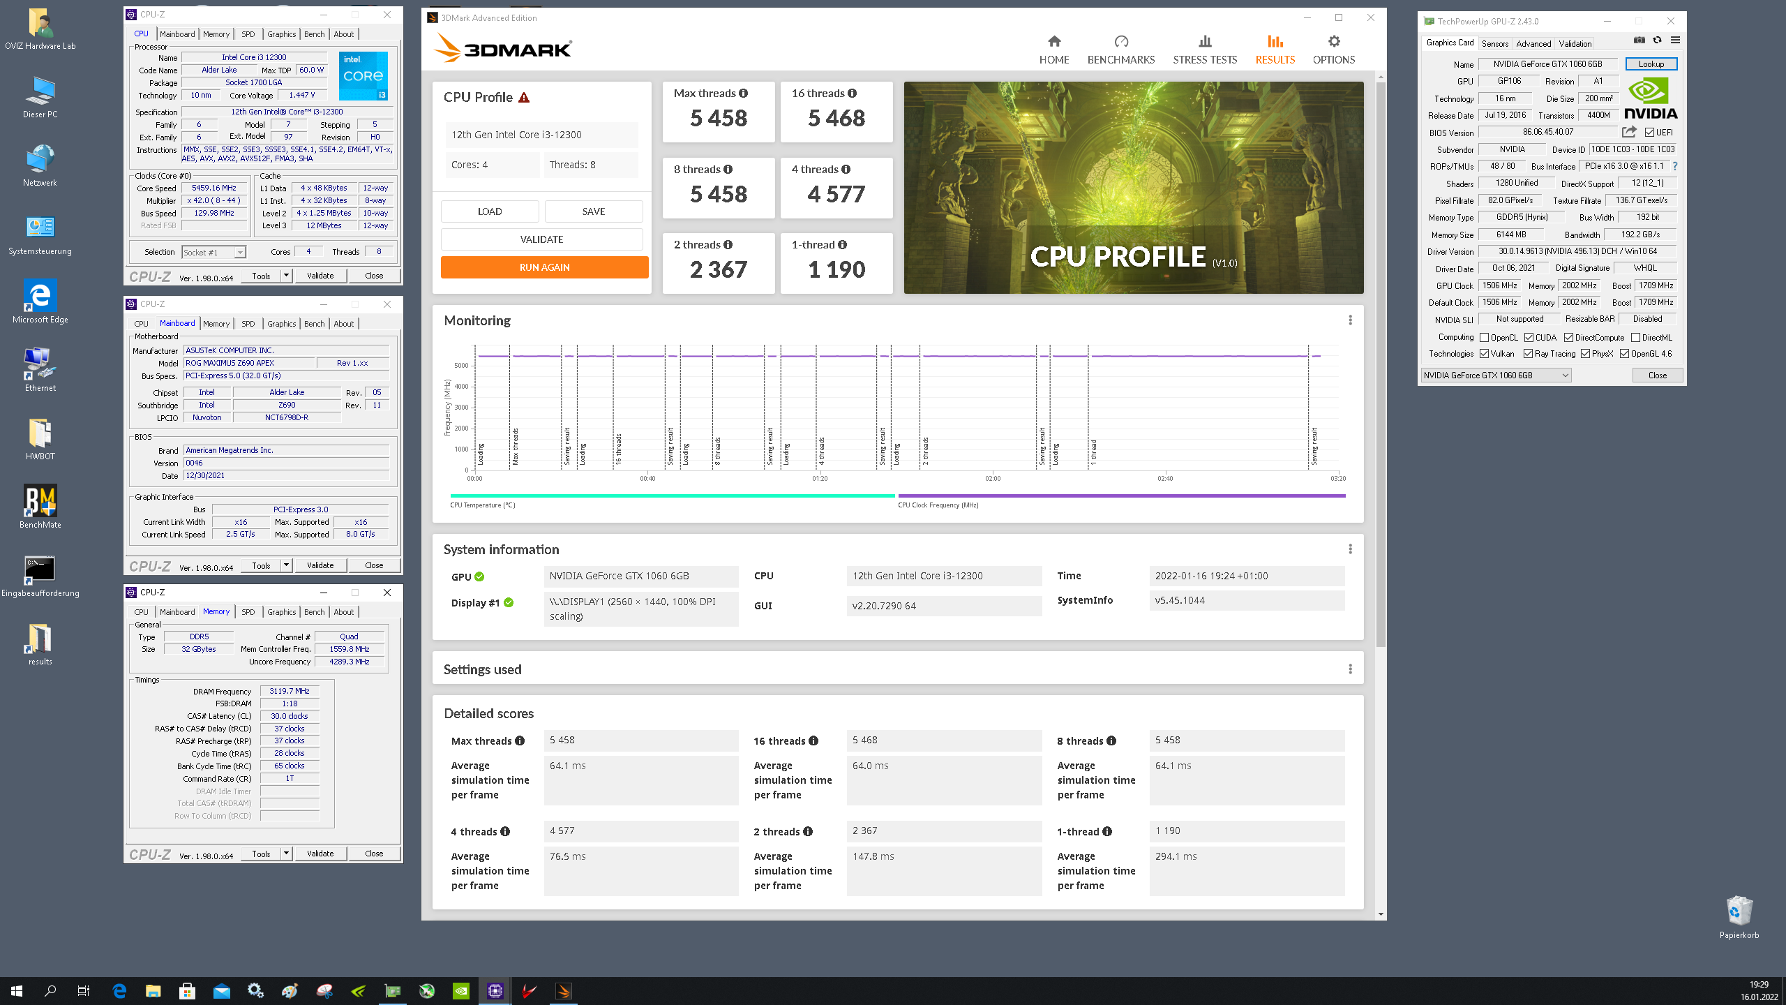1786x1005 pixels.
Task: Export BIOS with GPU-Z share icon
Action: coord(1629,131)
